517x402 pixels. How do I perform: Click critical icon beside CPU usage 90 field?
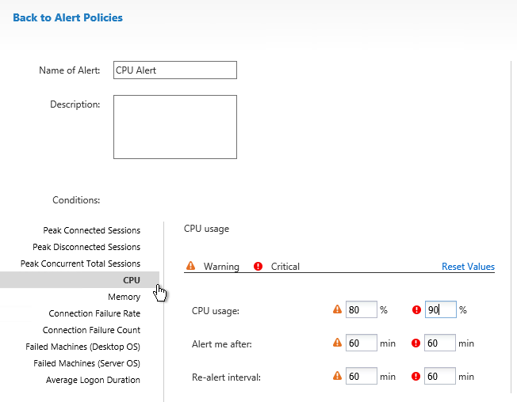click(416, 309)
